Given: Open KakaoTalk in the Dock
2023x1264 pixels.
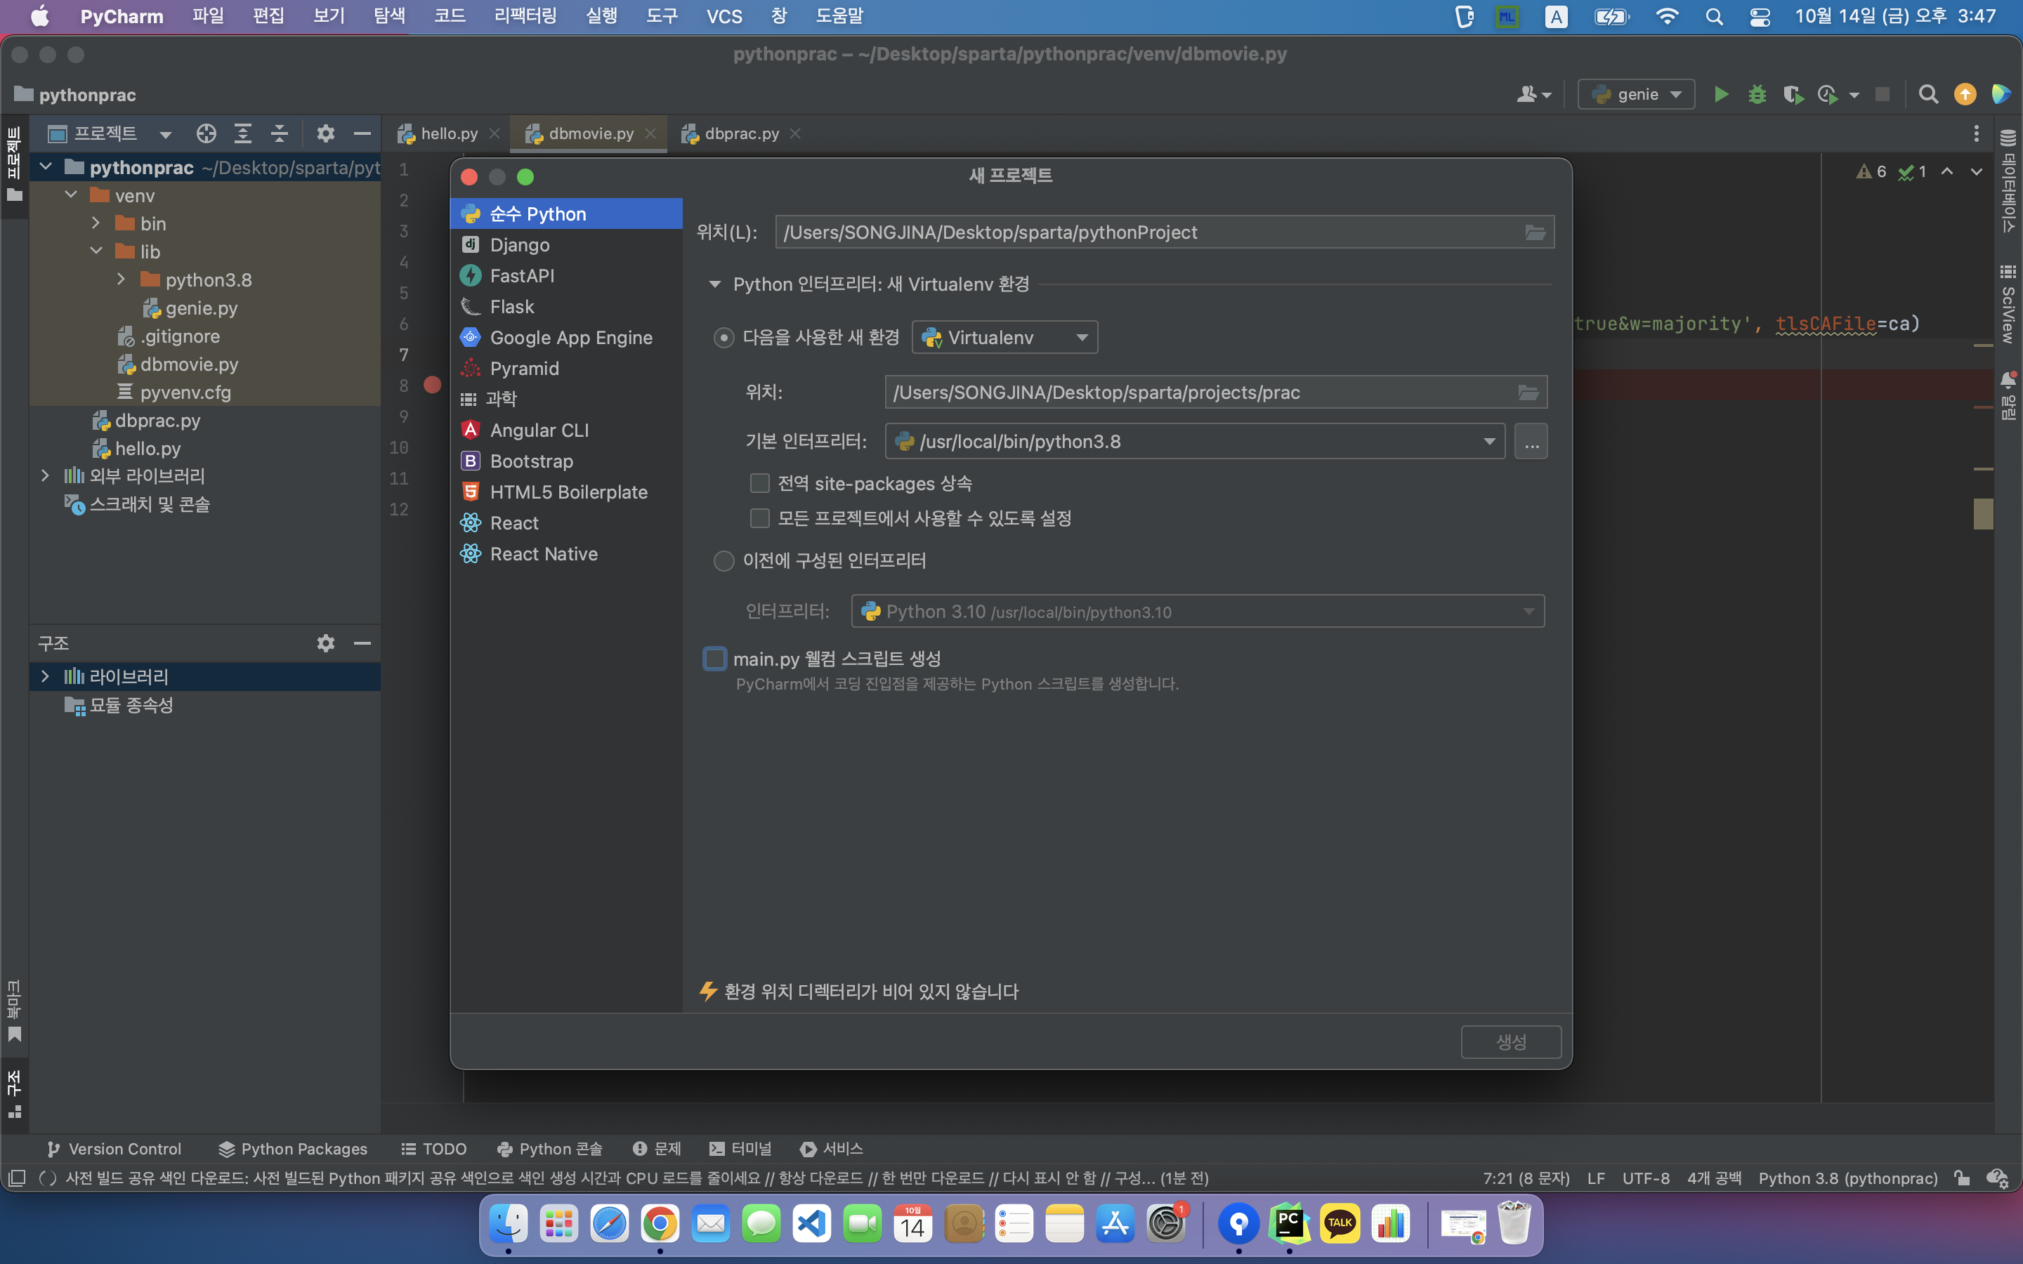Looking at the screenshot, I should pyautogui.click(x=1340, y=1224).
